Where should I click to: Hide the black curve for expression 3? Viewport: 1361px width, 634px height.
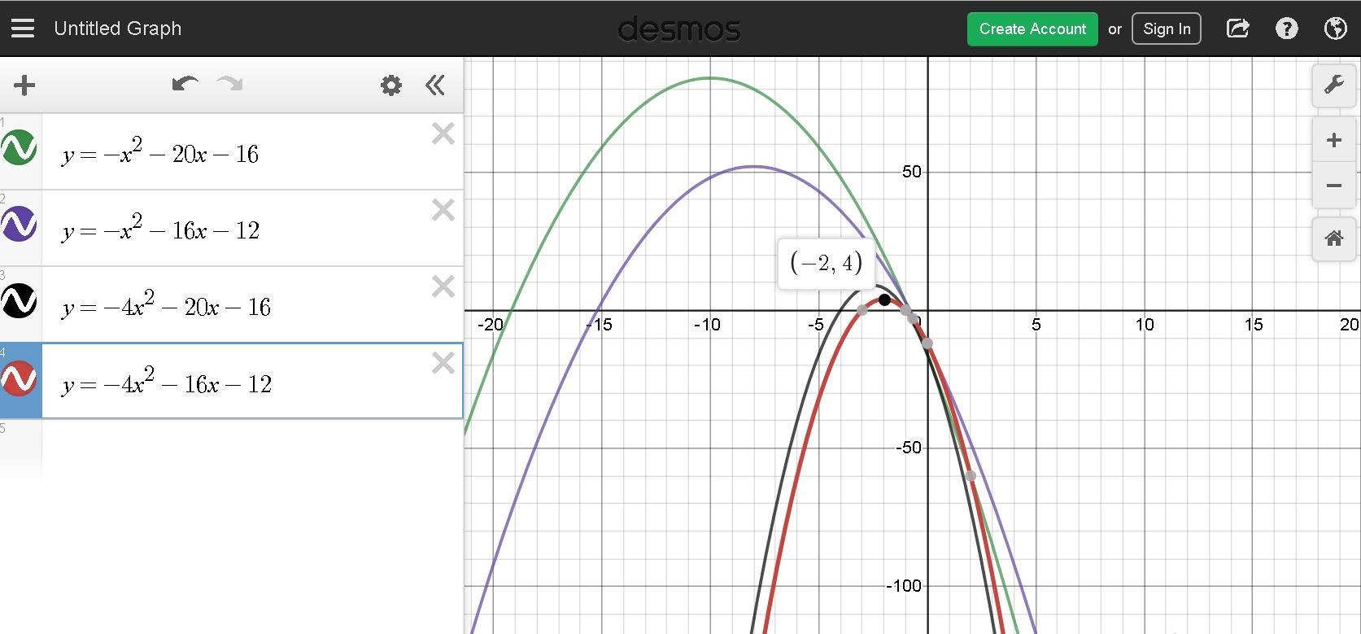[19, 300]
